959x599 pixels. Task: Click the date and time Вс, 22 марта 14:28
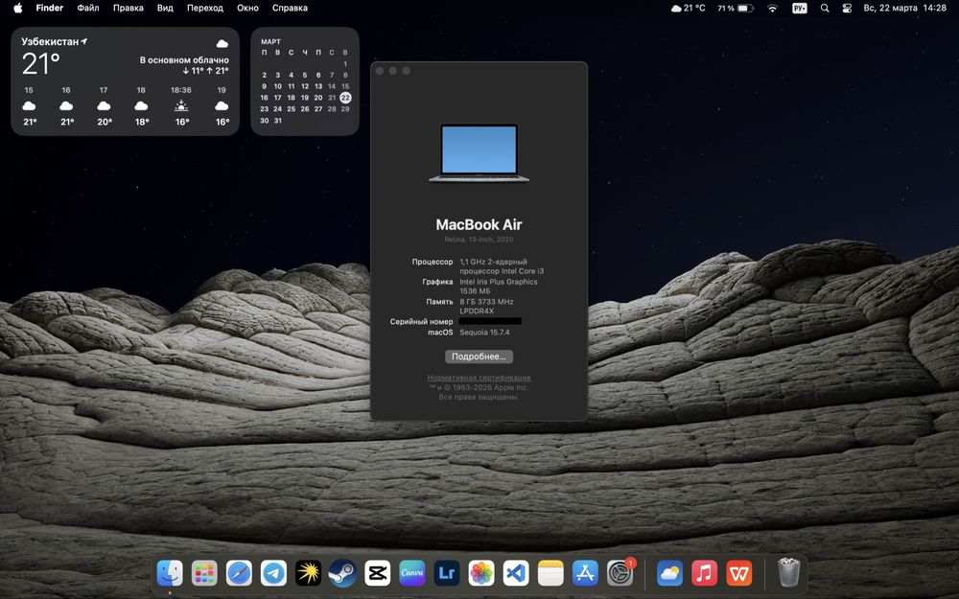pyautogui.click(x=904, y=8)
